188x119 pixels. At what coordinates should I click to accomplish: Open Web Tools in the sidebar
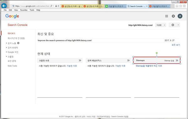click(12, 66)
